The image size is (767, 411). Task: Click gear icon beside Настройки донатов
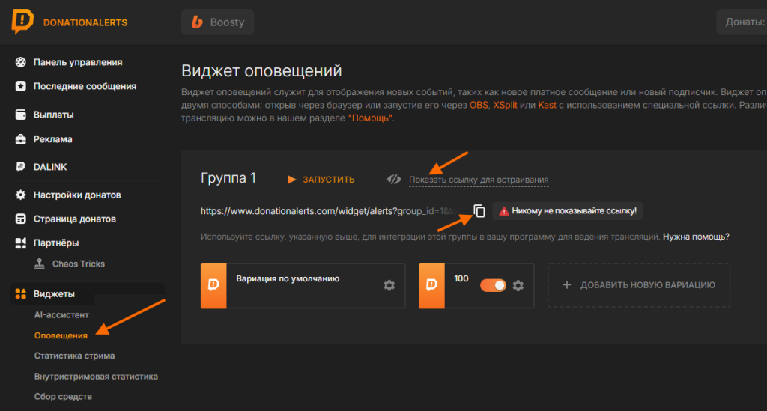20,195
